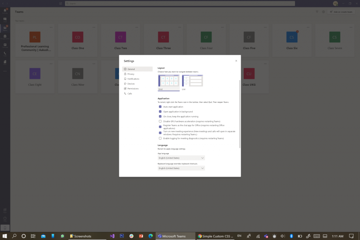Check Enable logging for meeting diagnostics
This screenshot has width=360, height=240.
(160, 138)
